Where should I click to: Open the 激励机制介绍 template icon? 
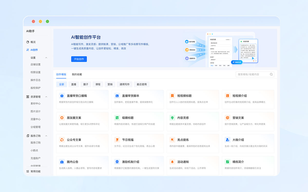point(117,162)
